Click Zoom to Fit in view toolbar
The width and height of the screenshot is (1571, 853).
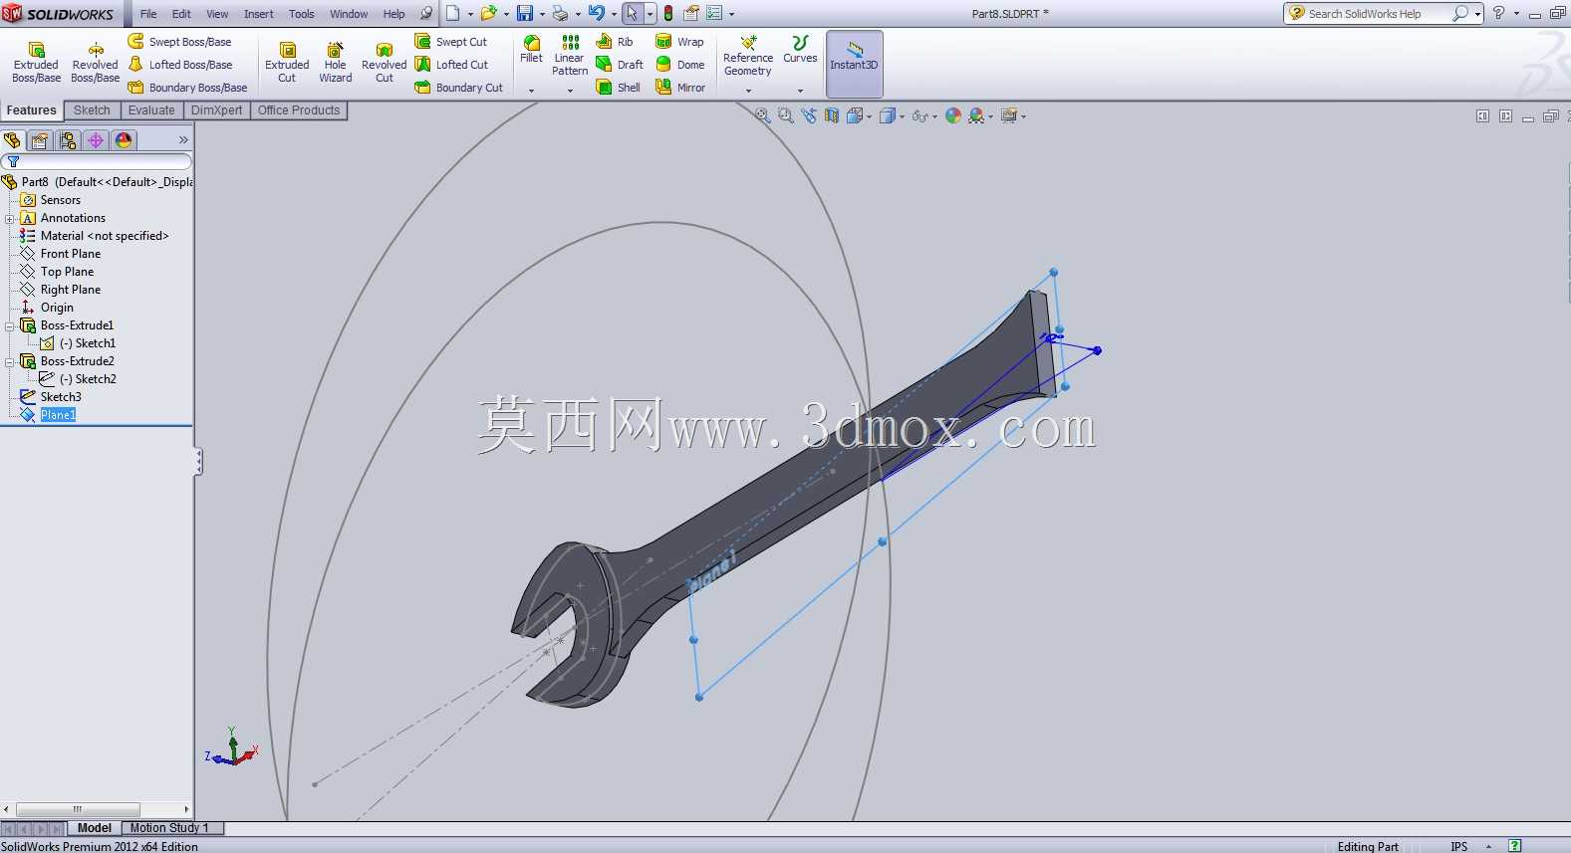pyautogui.click(x=763, y=116)
